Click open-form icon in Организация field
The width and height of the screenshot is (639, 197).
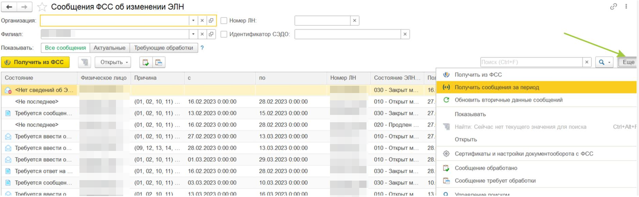pyautogui.click(x=211, y=21)
